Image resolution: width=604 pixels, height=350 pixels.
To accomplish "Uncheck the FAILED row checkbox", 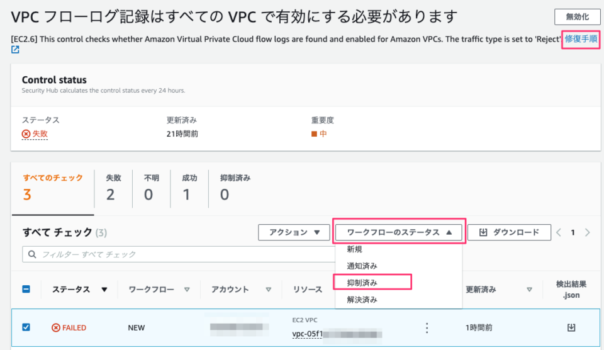I will (x=26, y=327).
